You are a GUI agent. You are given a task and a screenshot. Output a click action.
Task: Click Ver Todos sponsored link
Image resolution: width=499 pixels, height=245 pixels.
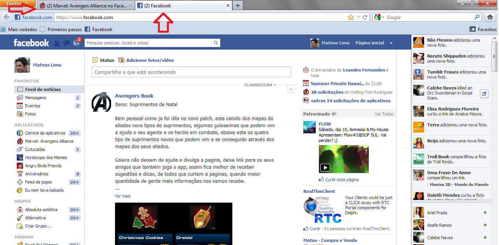pyautogui.click(x=384, y=114)
